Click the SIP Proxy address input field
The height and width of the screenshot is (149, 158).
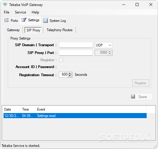(x=76, y=53)
